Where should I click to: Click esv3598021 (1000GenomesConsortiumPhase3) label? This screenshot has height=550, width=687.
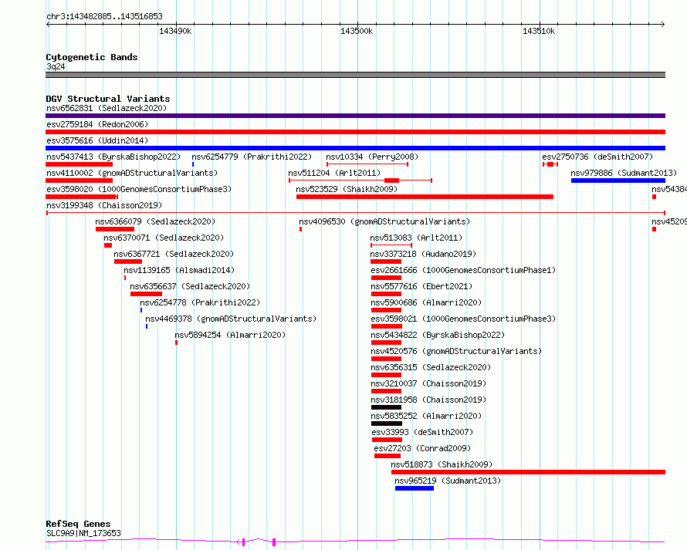point(463,319)
